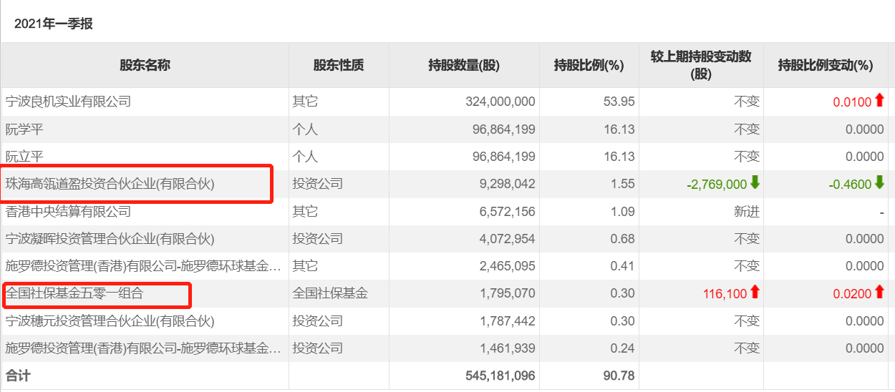Viewport: 895px width, 392px height.
Task: Select the 持股比例(%) column header
Action: click(x=589, y=65)
